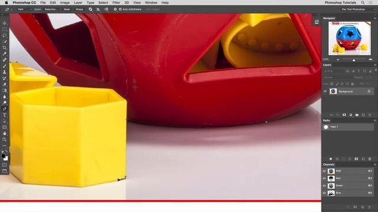Select the Eyedropper tool
The height and width of the screenshot is (212, 378).
point(4,54)
